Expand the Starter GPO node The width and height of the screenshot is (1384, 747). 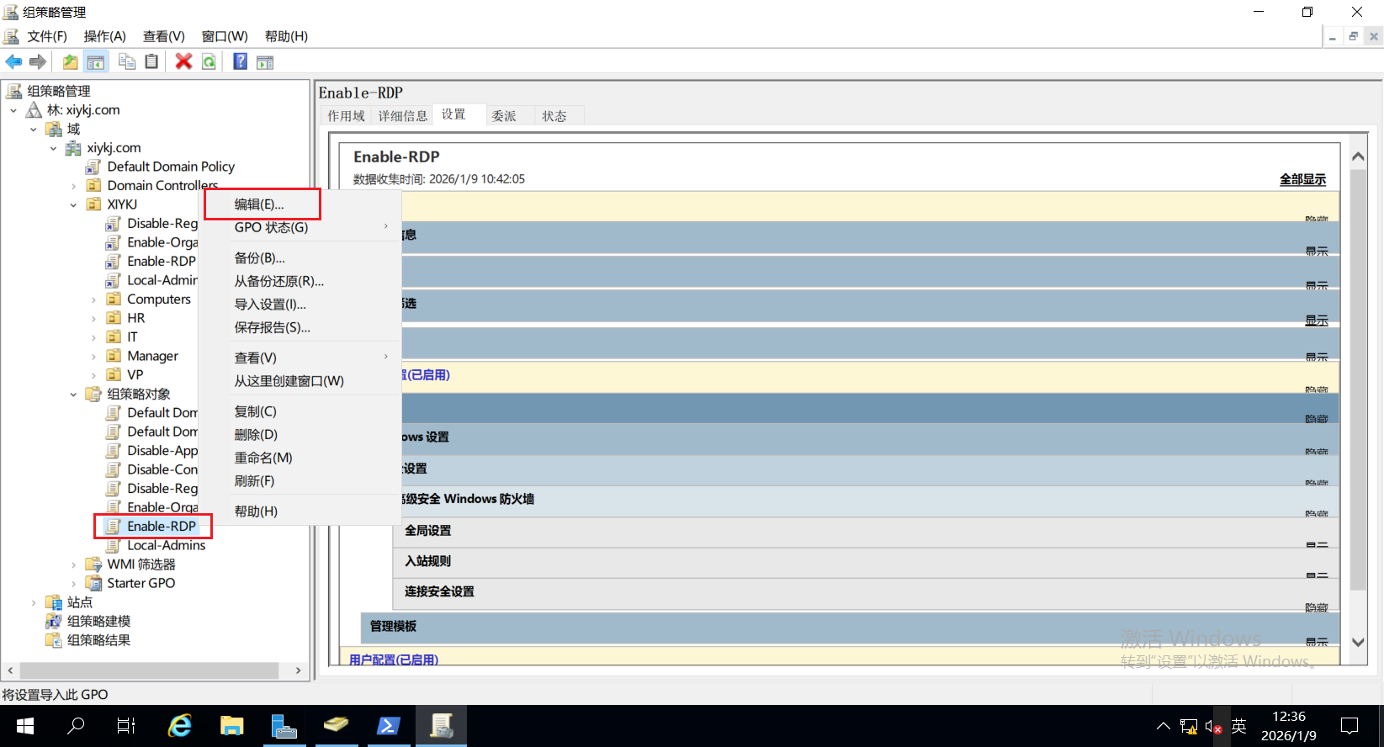coord(74,584)
